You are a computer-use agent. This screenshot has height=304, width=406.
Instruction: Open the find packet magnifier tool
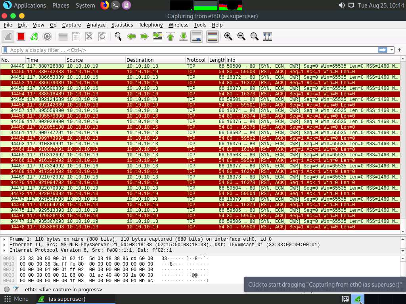pyautogui.click(x=118, y=36)
